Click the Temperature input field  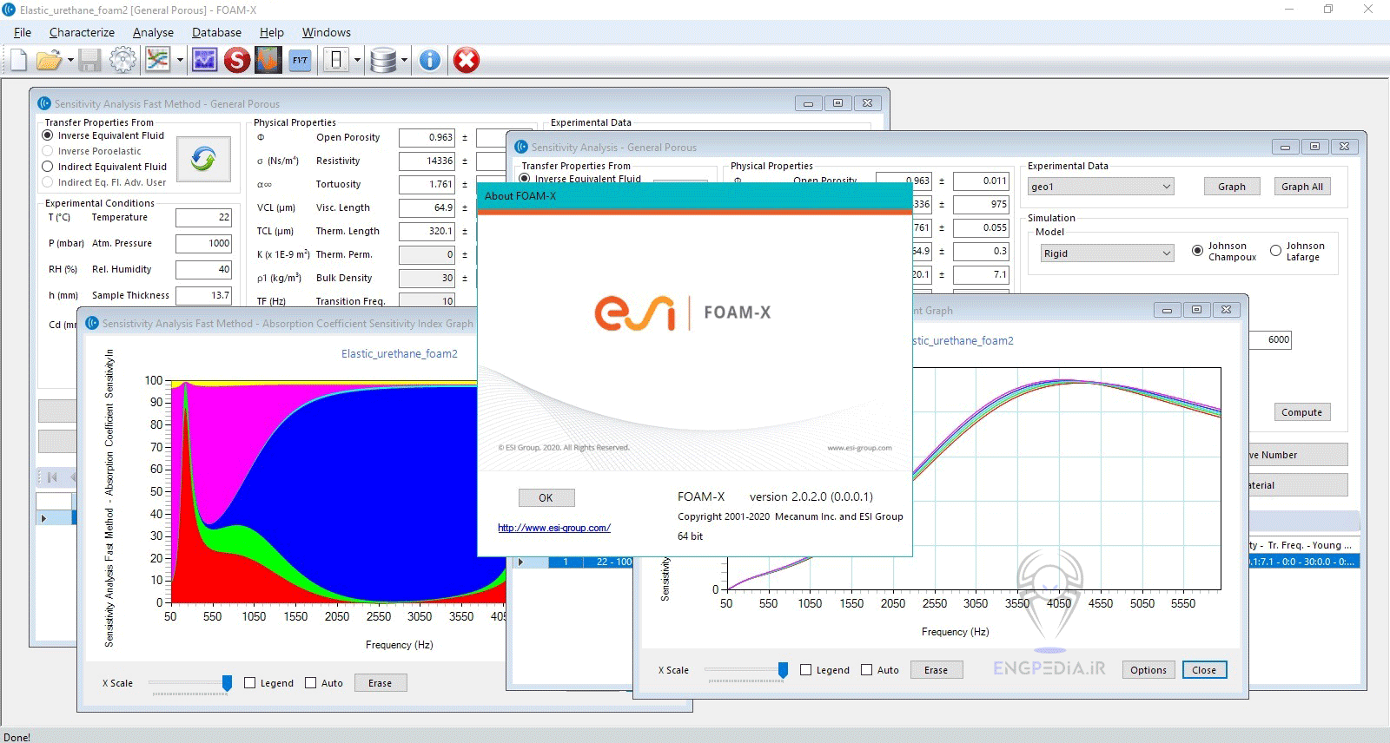click(x=203, y=218)
